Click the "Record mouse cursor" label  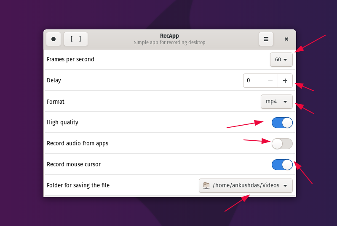[74, 165]
